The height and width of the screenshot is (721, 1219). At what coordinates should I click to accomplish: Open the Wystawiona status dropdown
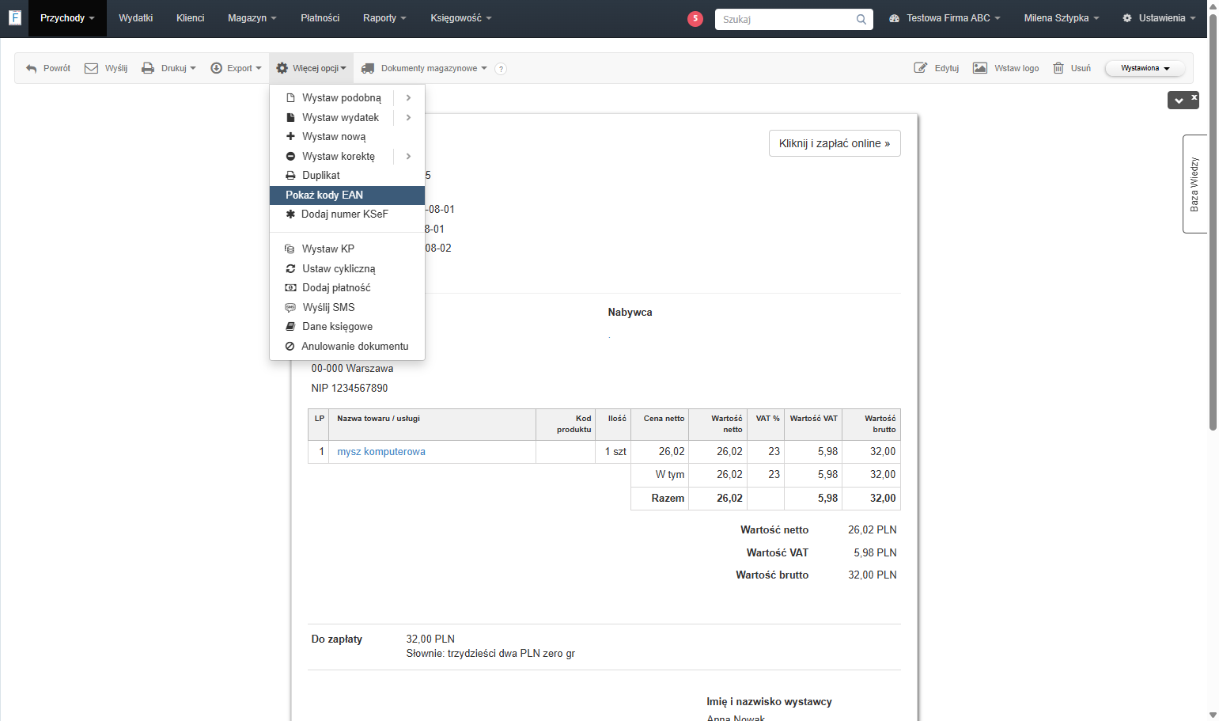(1145, 69)
